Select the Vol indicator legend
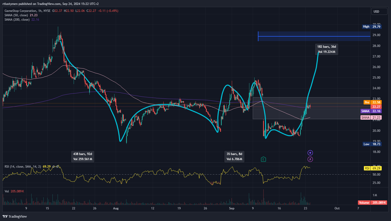Viewport: 391px width, 221px height. (7, 191)
